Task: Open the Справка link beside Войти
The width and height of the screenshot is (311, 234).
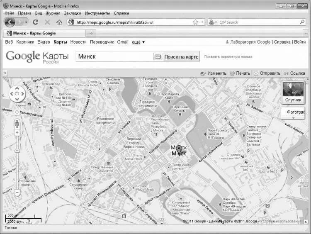Action: coord(282,42)
